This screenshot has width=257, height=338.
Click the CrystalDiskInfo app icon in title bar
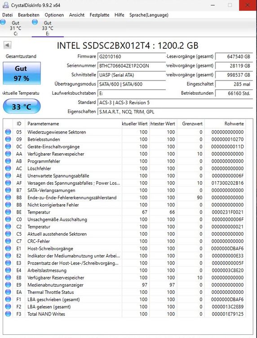tap(5, 5)
